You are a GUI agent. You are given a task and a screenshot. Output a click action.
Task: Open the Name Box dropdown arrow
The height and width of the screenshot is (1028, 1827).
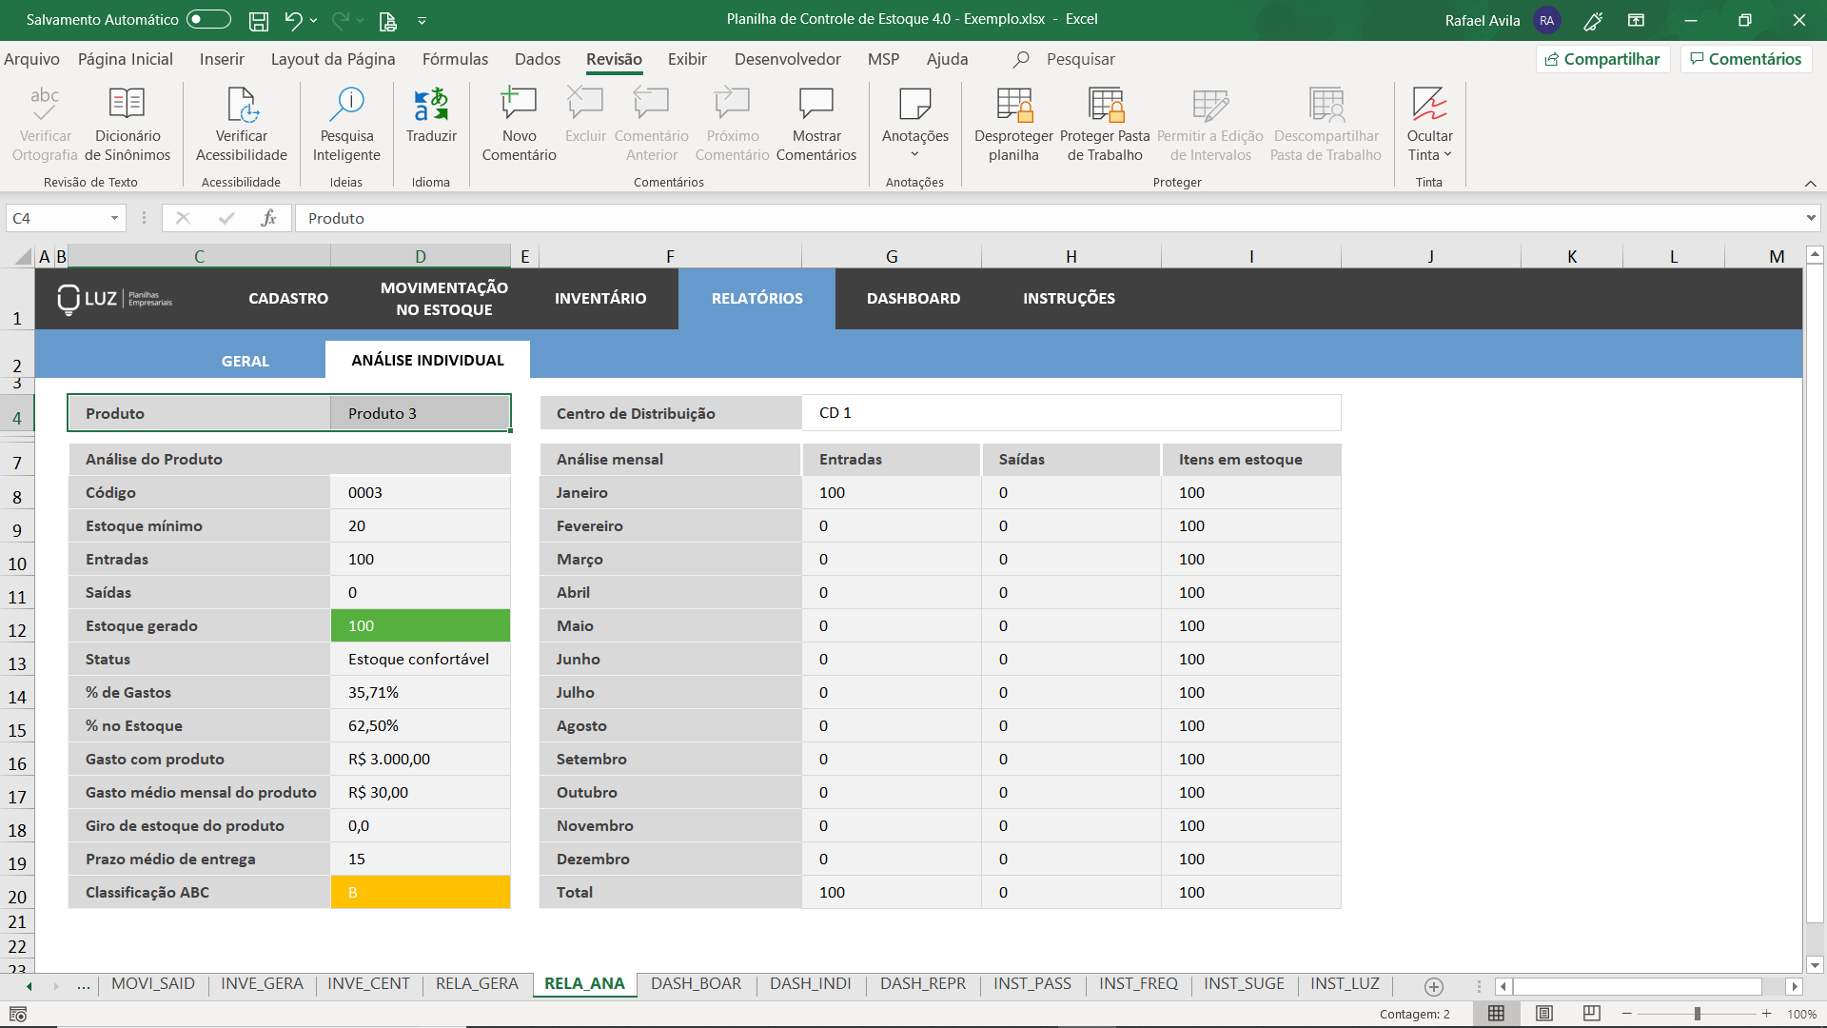114,218
